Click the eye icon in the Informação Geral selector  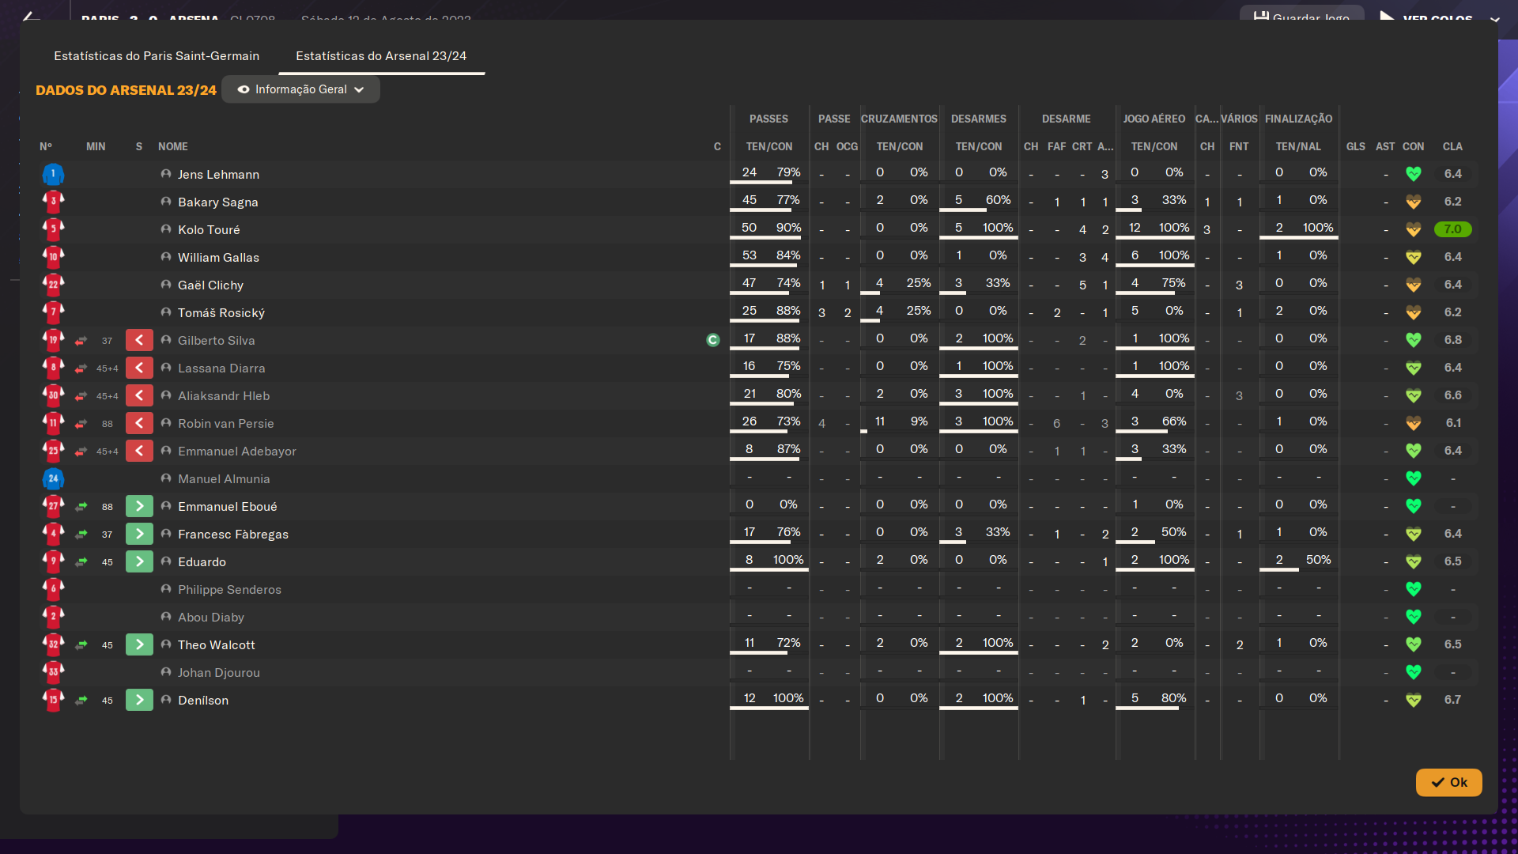tap(244, 89)
